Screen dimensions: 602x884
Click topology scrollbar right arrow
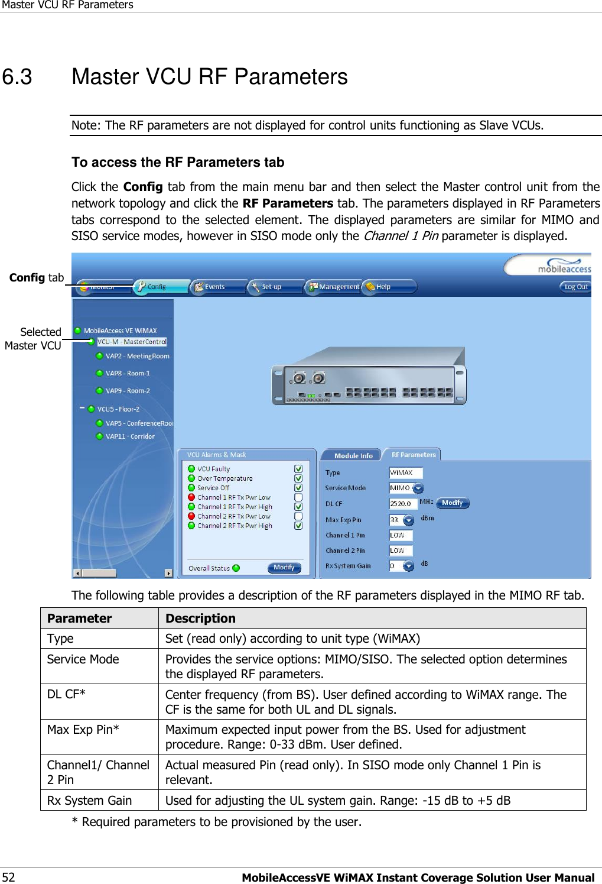coord(169,573)
